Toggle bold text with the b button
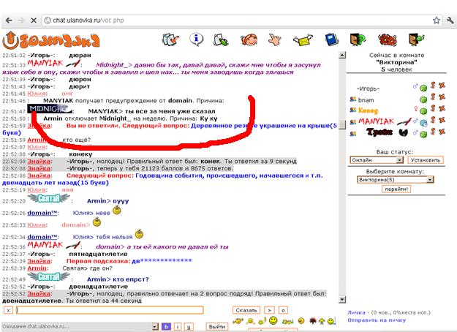The width and height of the screenshot is (457, 332). [166, 326]
